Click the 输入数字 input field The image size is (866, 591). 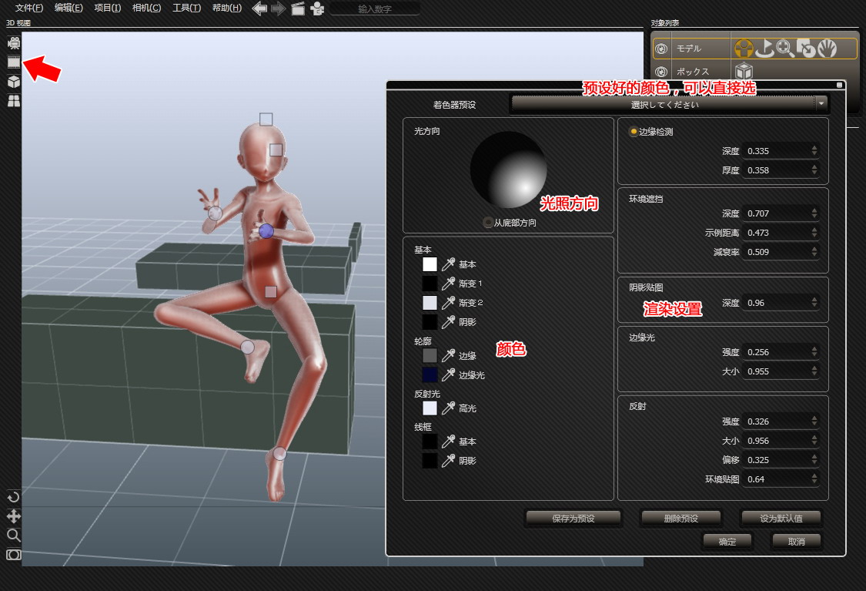[x=376, y=9]
